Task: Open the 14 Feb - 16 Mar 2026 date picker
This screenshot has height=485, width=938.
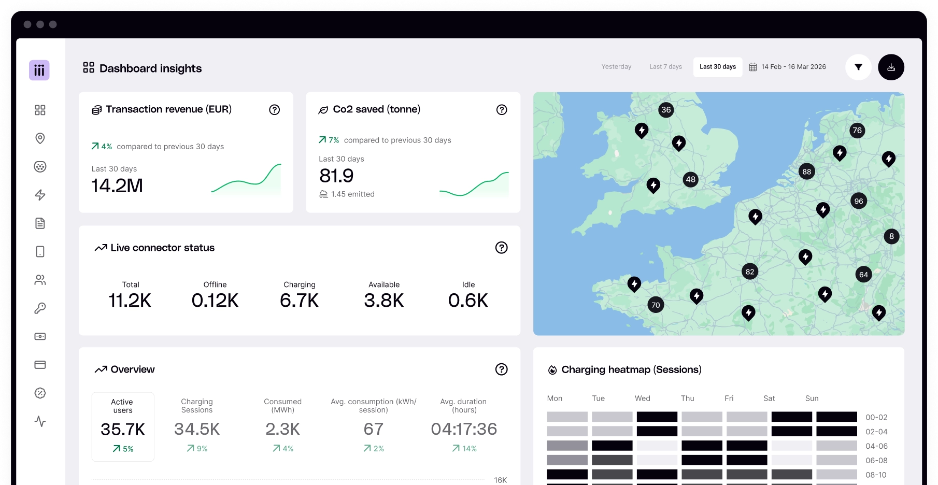Action: pyautogui.click(x=788, y=67)
